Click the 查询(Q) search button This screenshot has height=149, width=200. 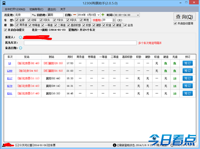click(x=184, y=17)
